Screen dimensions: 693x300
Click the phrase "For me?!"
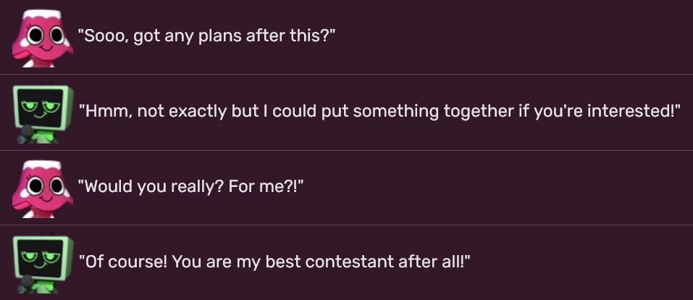coord(264,186)
